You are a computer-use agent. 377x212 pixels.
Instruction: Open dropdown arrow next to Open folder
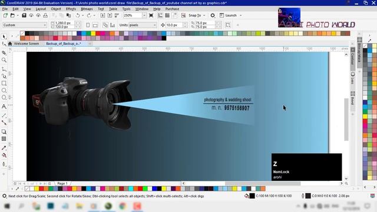[18, 15]
